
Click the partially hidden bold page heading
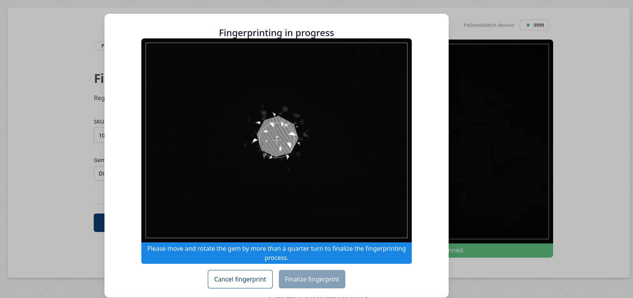[99, 79]
